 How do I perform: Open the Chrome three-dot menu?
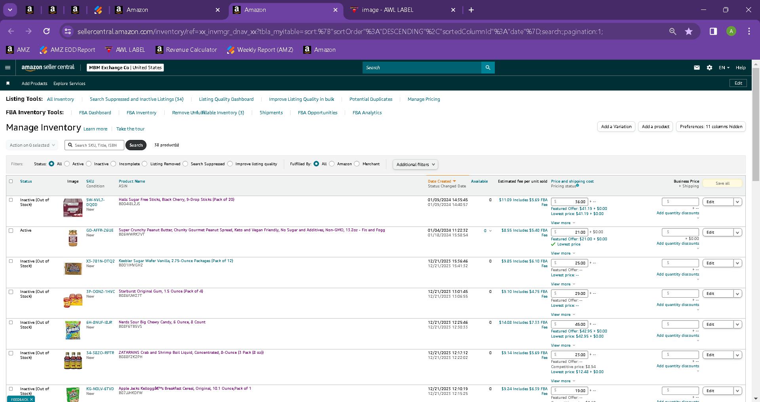tap(749, 31)
